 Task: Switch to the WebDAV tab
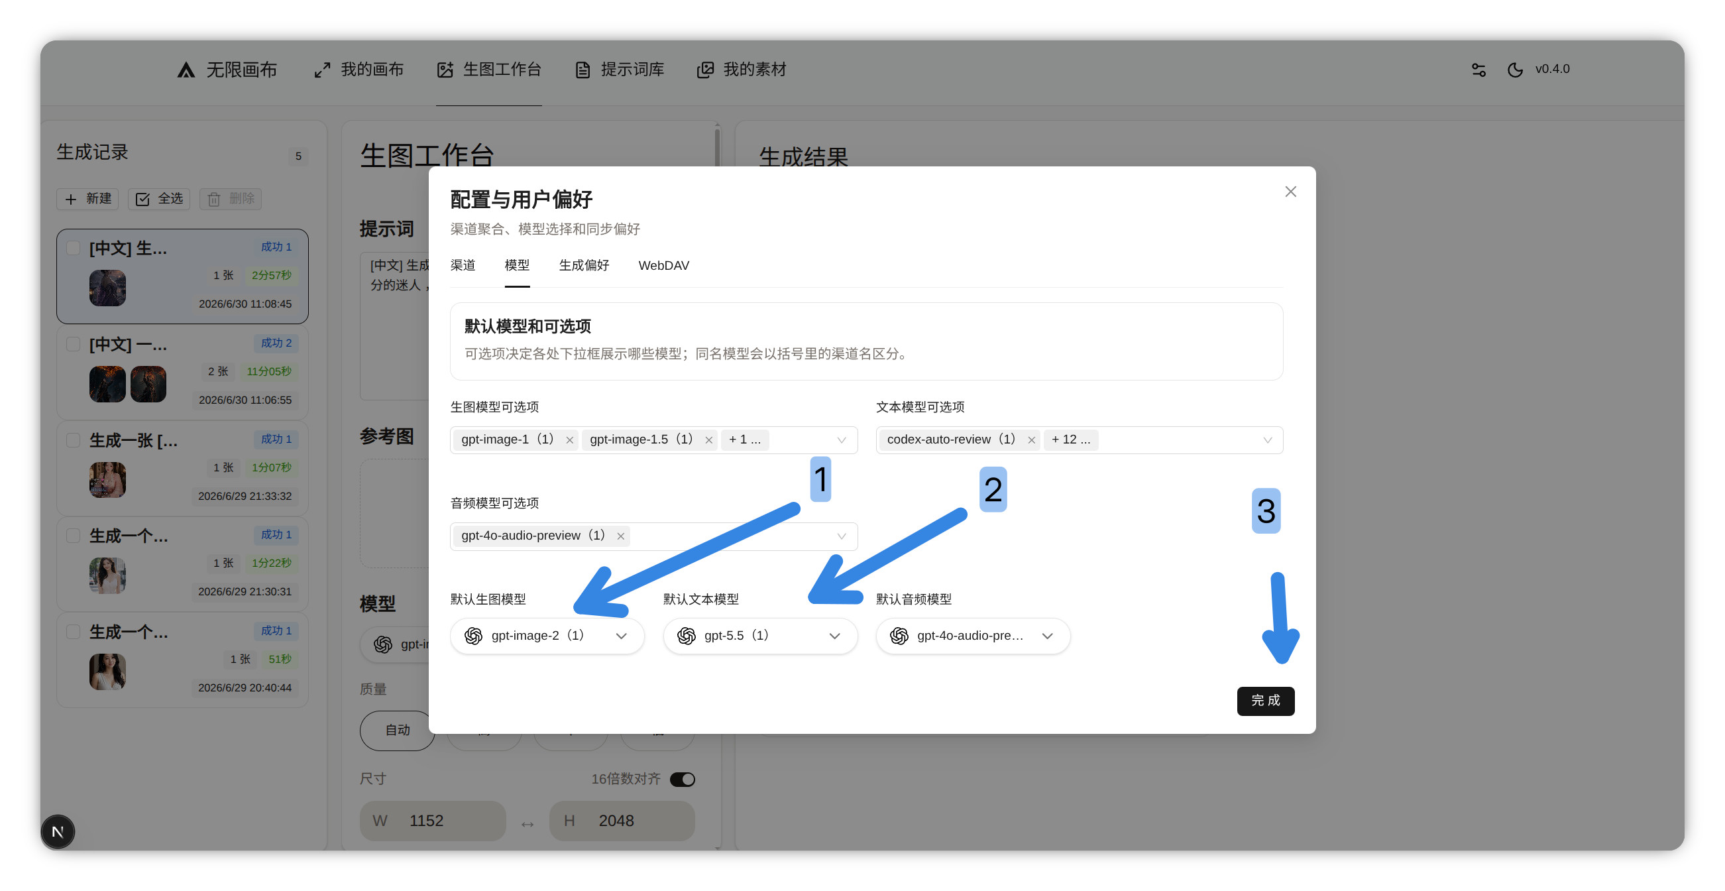coord(663,265)
